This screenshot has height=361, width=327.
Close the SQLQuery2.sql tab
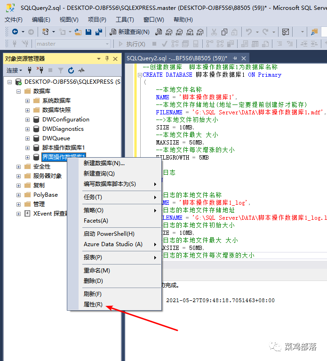[244, 58]
